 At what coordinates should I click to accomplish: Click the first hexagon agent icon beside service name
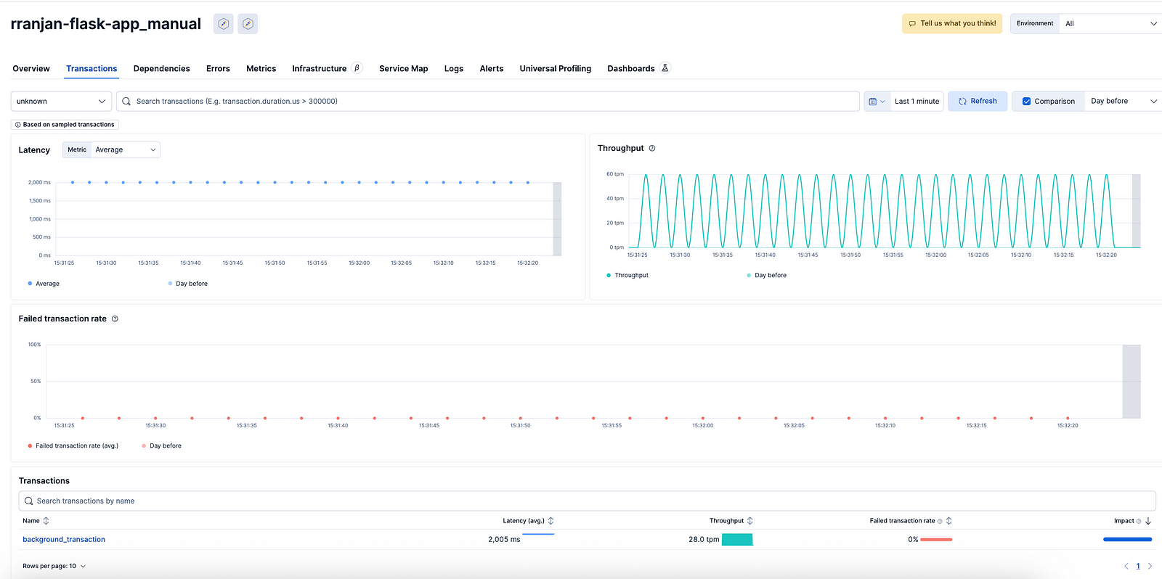224,24
